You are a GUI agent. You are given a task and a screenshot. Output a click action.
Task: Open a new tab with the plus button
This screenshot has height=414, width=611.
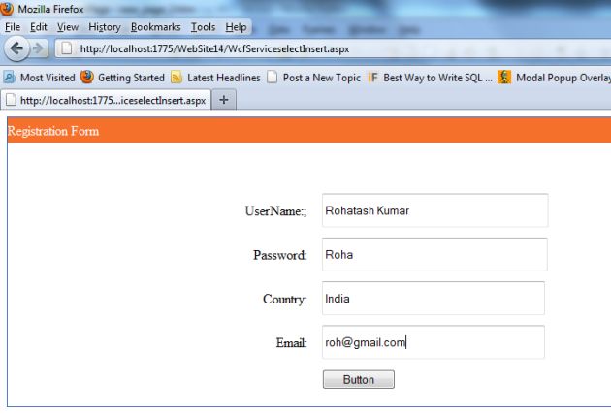point(224,100)
